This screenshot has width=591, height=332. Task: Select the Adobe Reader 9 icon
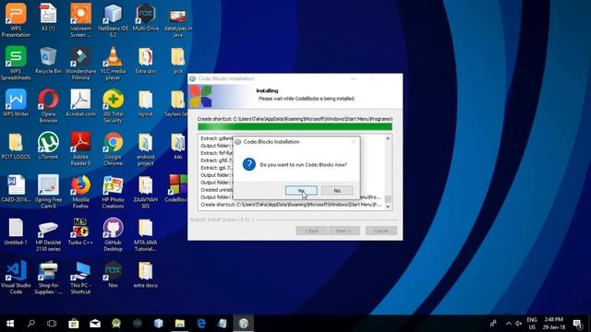[x=80, y=148]
